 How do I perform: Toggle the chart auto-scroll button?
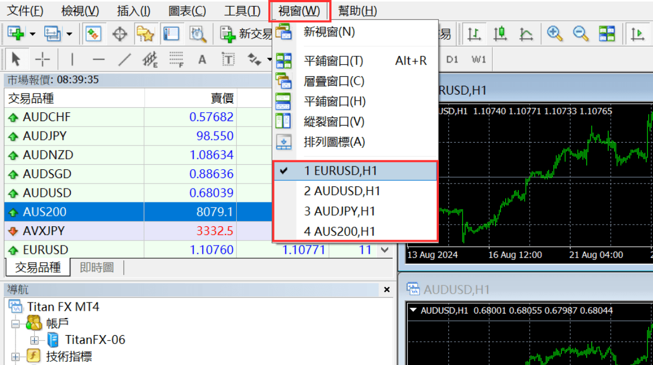638,34
